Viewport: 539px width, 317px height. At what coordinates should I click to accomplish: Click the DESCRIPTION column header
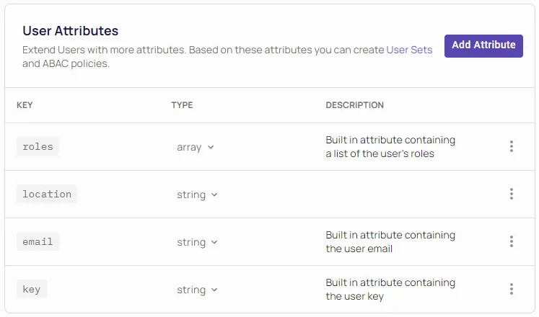pyautogui.click(x=354, y=105)
